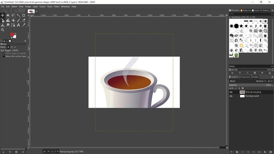Image resolution: width=274 pixels, height=154 pixels.
Task: Select the Clone tool
Action: tap(3, 25)
